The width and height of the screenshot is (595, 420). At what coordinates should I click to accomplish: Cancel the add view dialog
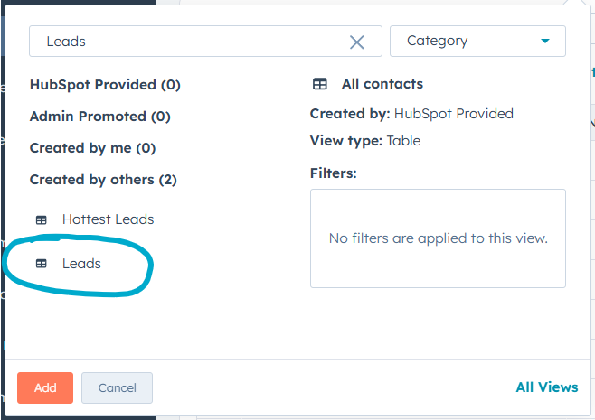[117, 387]
